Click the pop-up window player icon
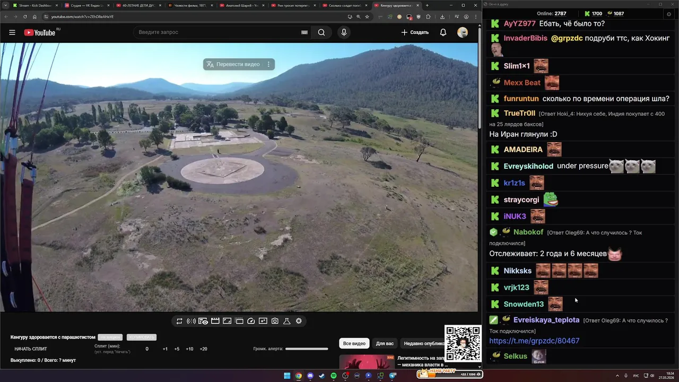 [x=239, y=321]
